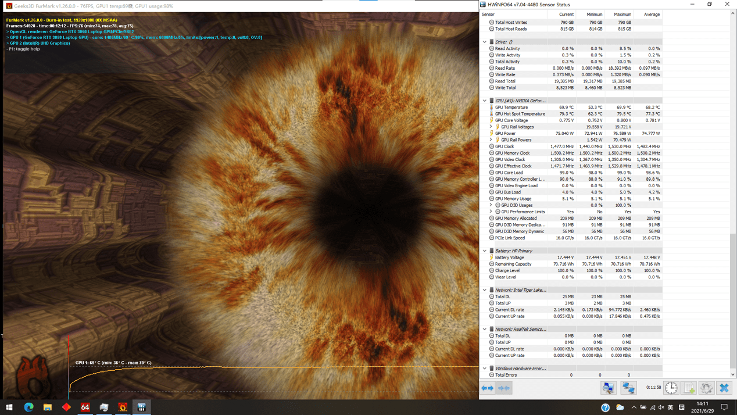This screenshot has width=737, height=415.
Task: Click the taskbar clock showing 14:11
Action: click(703, 407)
